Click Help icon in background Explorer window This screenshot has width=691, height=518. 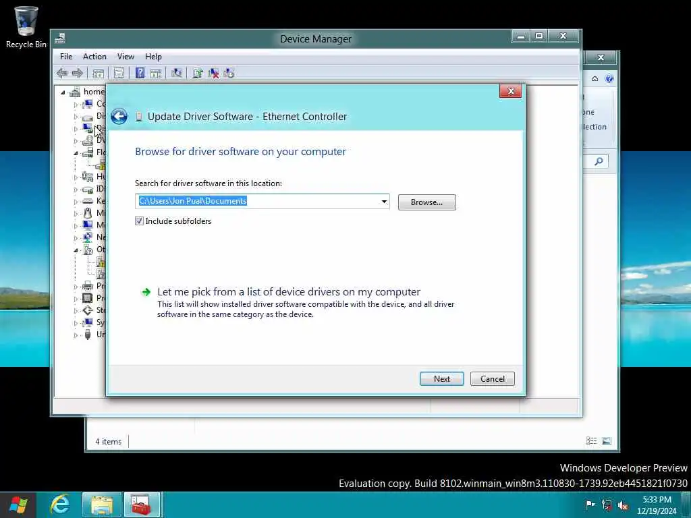(x=609, y=78)
